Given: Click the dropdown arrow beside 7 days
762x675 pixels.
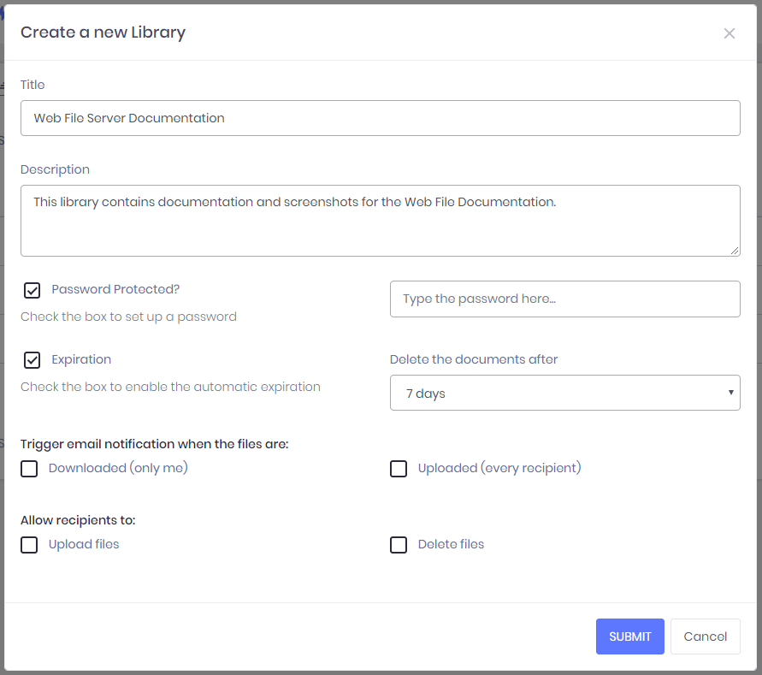Looking at the screenshot, I should [x=731, y=393].
